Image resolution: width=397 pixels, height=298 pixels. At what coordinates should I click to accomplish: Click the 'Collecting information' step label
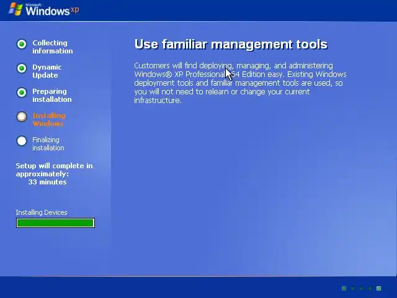click(52, 47)
